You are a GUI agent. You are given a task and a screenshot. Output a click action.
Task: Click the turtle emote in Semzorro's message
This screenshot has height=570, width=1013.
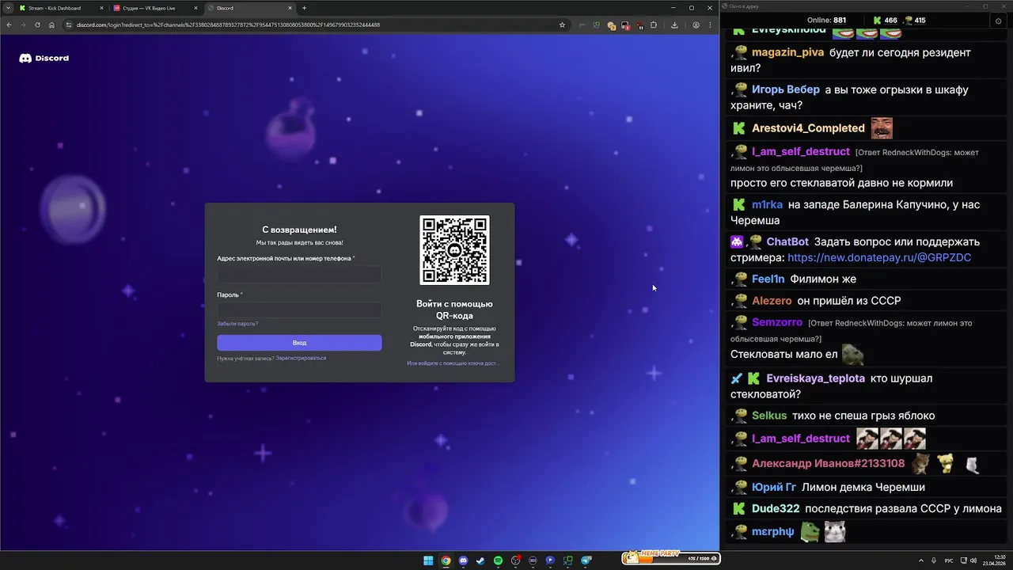(x=852, y=355)
